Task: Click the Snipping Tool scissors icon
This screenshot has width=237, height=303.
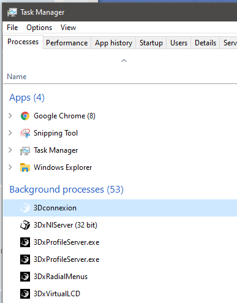Action: (x=25, y=133)
